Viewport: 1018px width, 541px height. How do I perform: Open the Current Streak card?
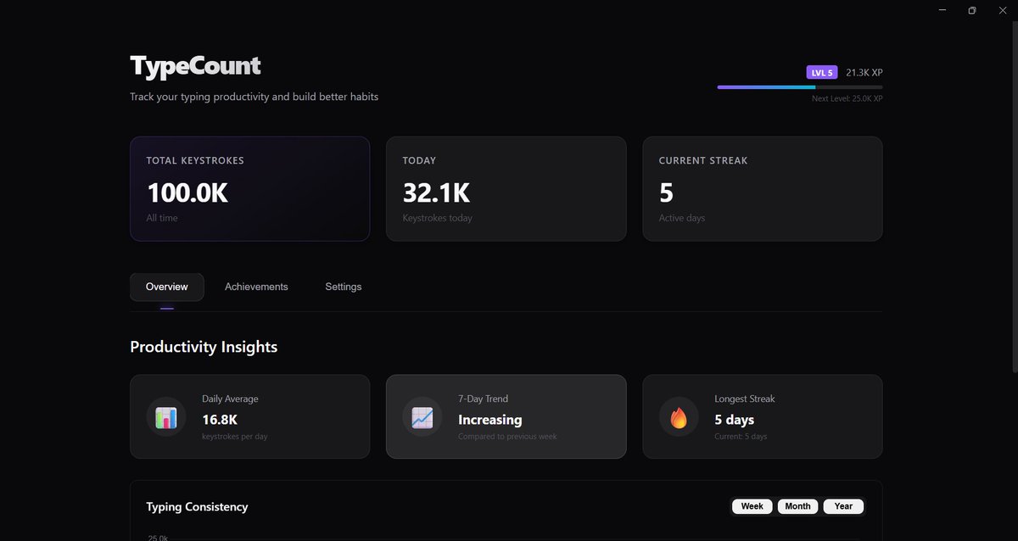pyautogui.click(x=763, y=189)
